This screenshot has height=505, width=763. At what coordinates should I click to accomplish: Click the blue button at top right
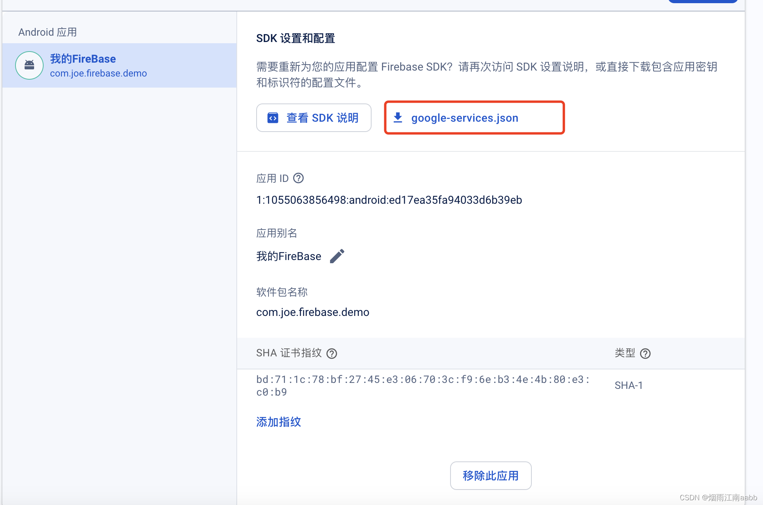[x=702, y=1]
